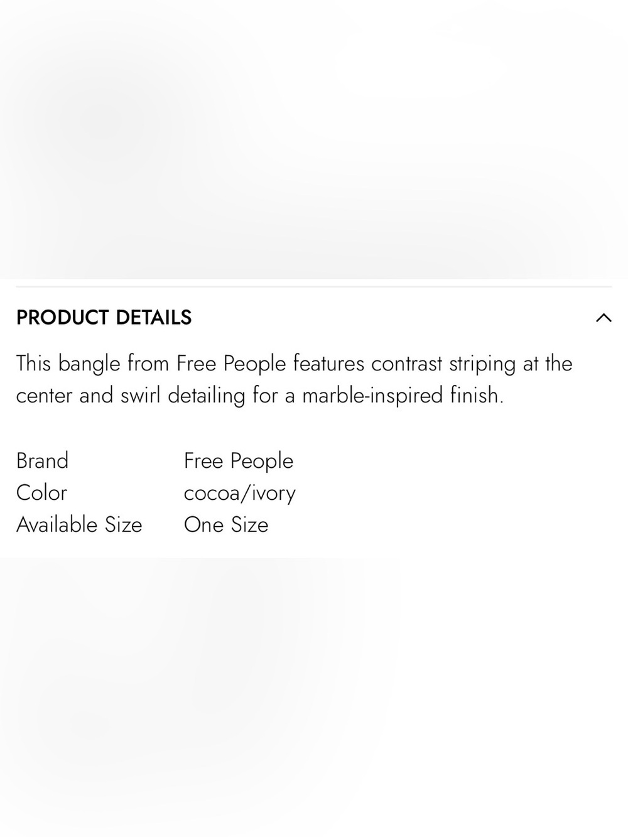Viewport: 628px width, 837px height.
Task: Select the Color attribute label
Action: click(41, 493)
